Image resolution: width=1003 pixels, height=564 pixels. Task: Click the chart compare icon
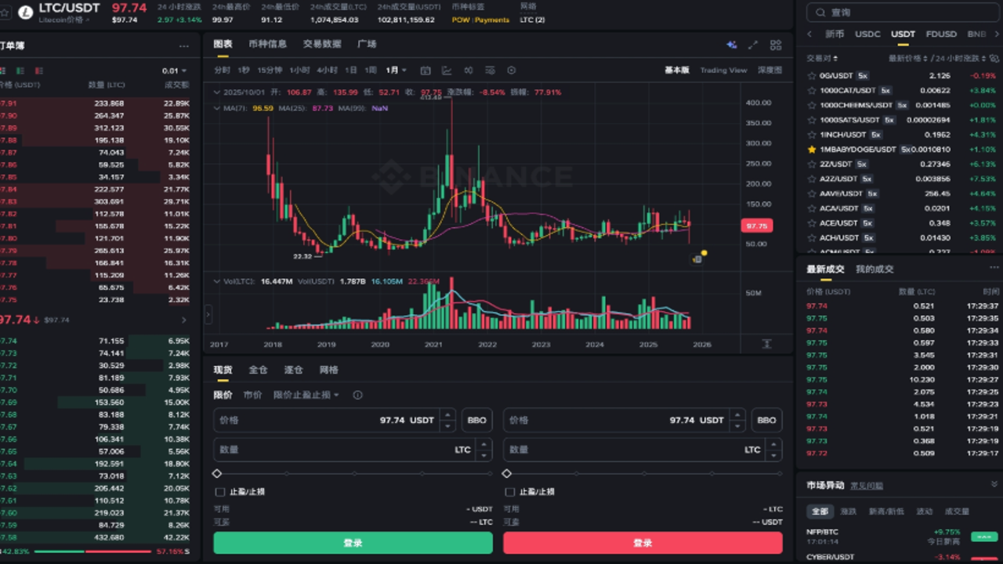(469, 70)
